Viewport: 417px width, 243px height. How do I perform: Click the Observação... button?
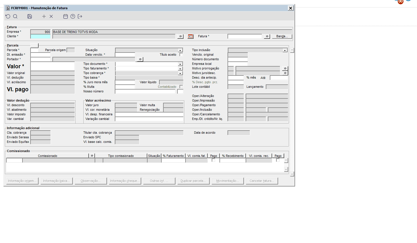91,181
